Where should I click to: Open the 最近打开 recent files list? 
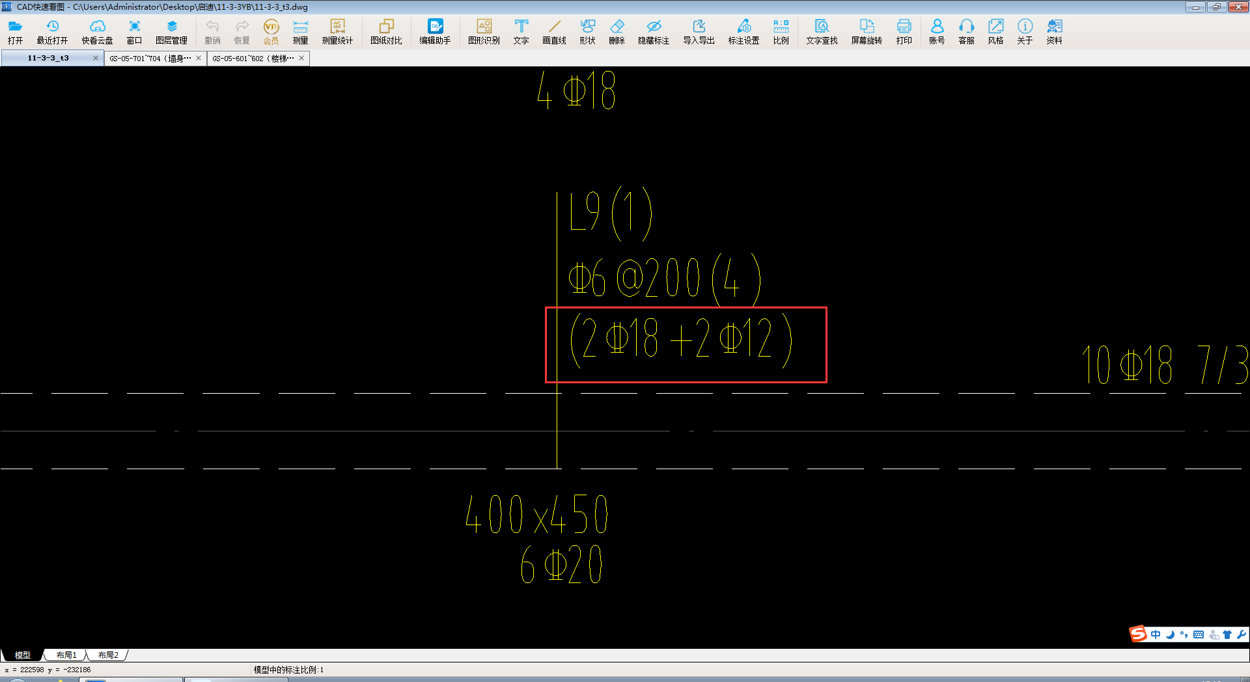point(52,31)
